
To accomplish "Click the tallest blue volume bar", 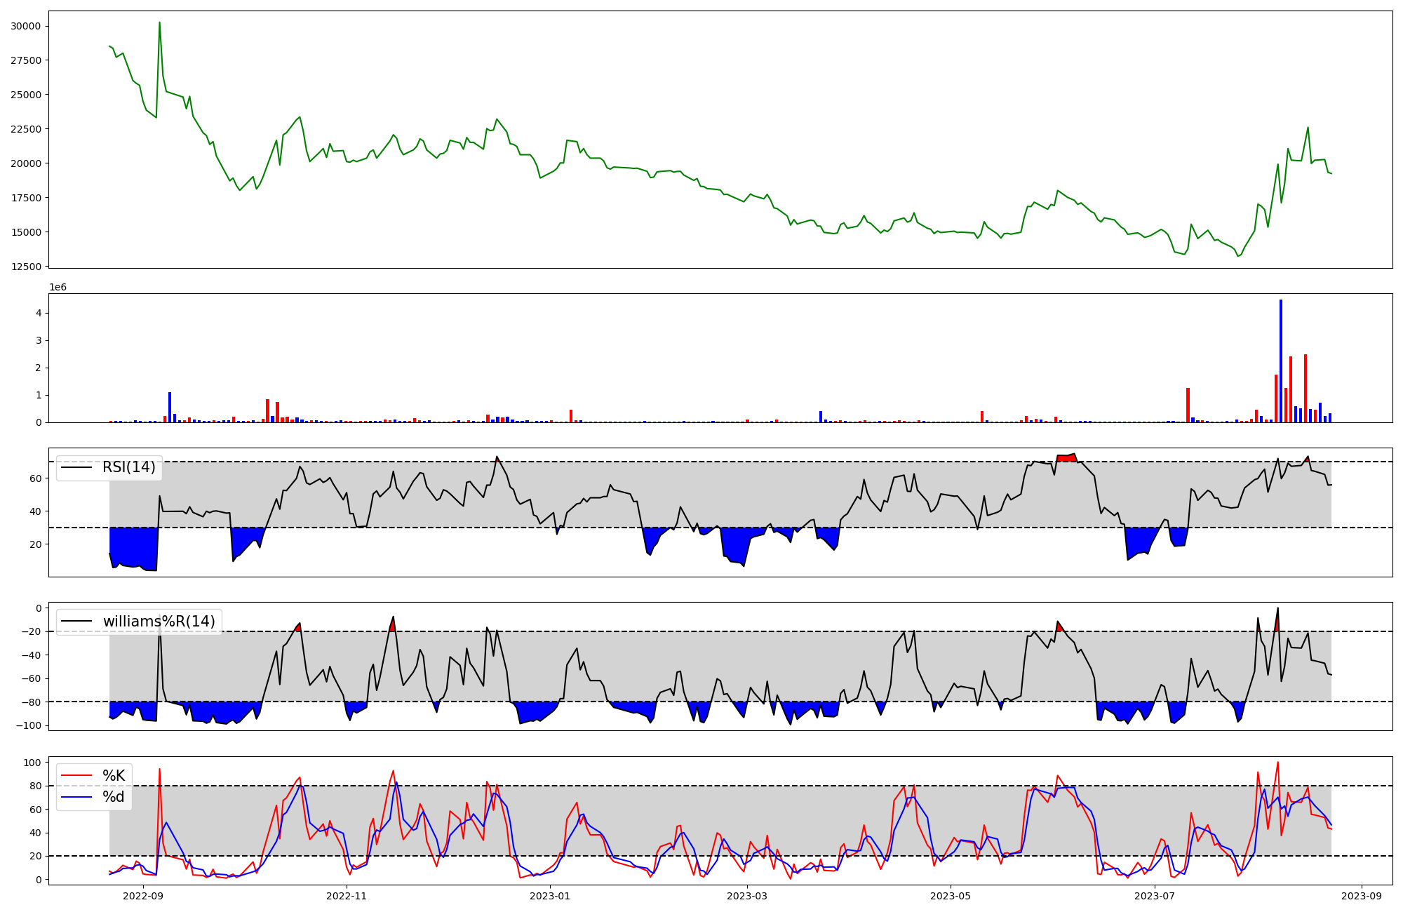I will [1281, 361].
